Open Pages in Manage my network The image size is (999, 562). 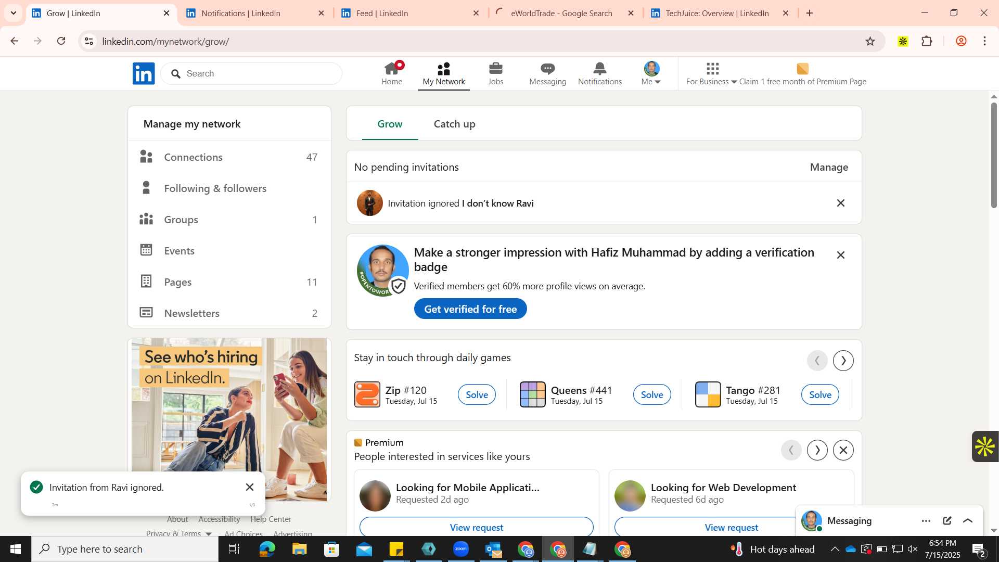point(229,282)
